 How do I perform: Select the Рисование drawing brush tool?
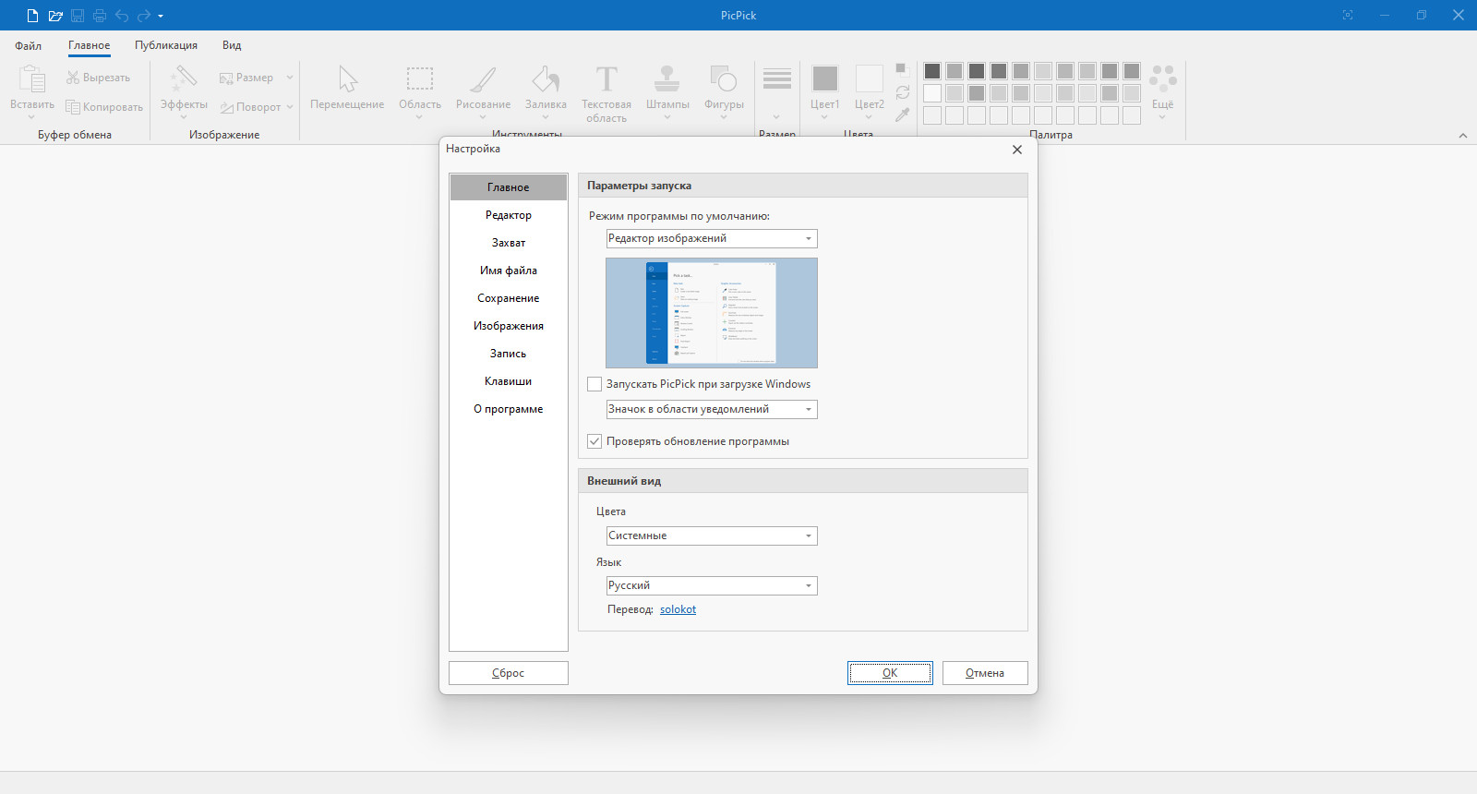(483, 92)
